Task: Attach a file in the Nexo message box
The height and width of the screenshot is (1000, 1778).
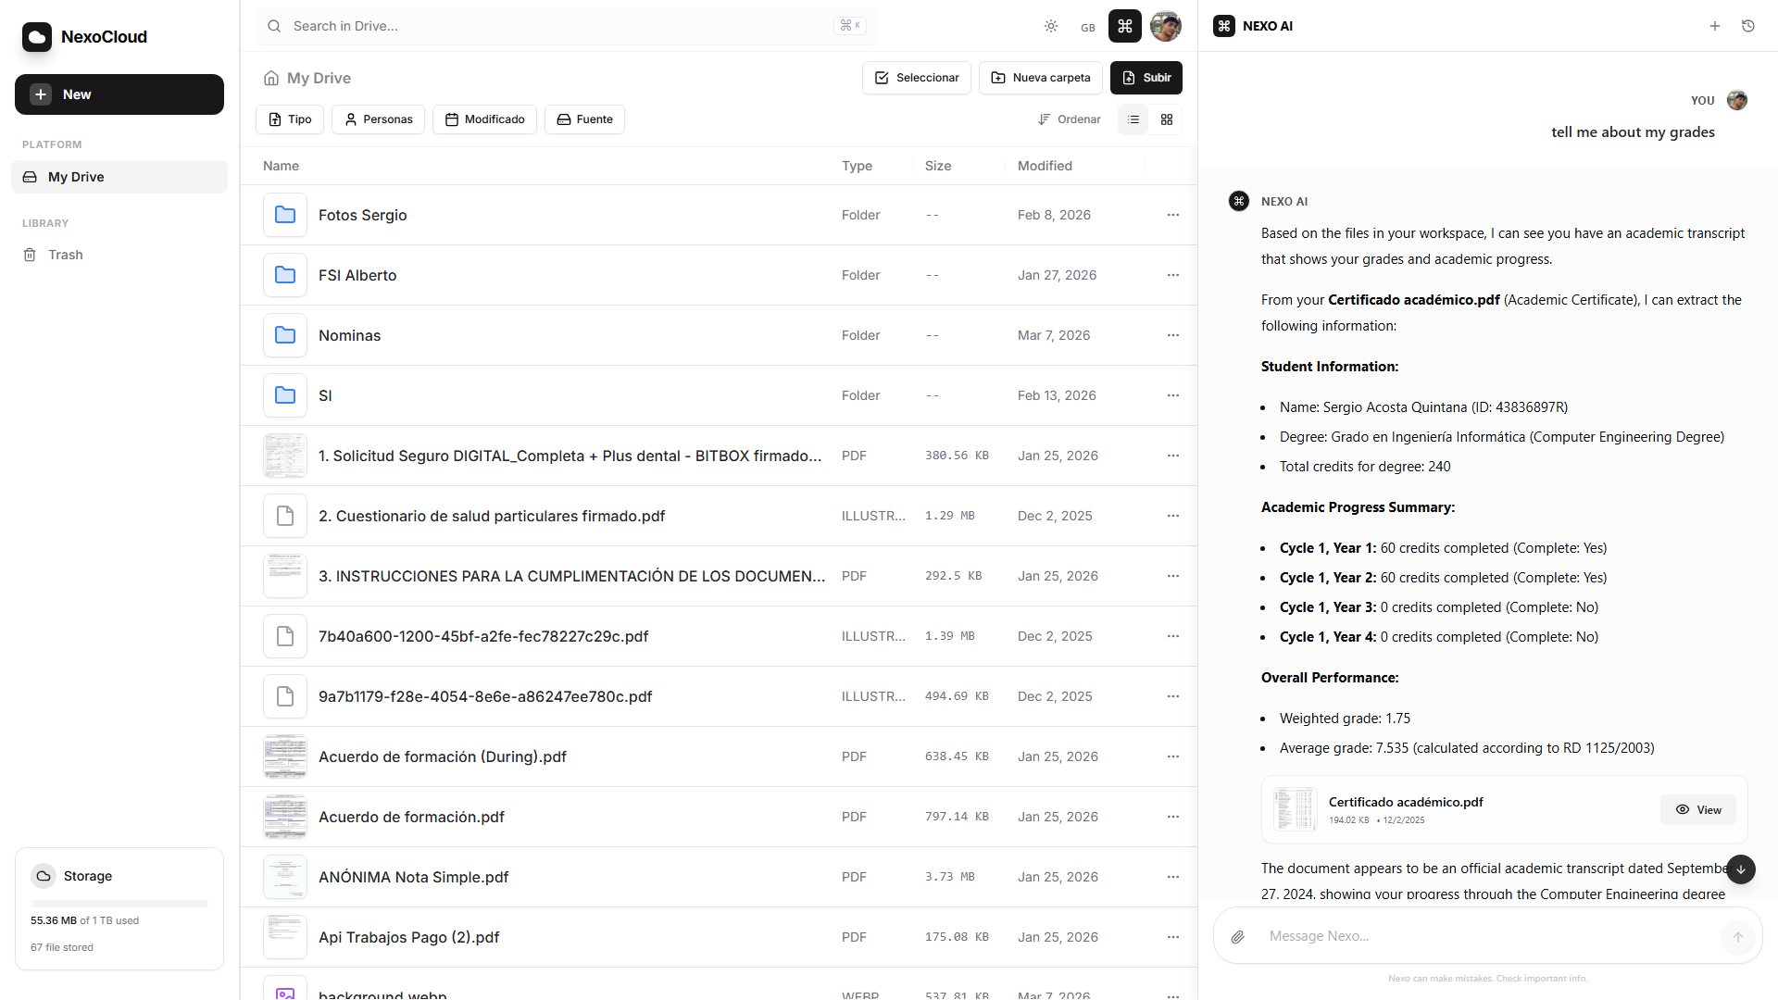Action: 1237,936
